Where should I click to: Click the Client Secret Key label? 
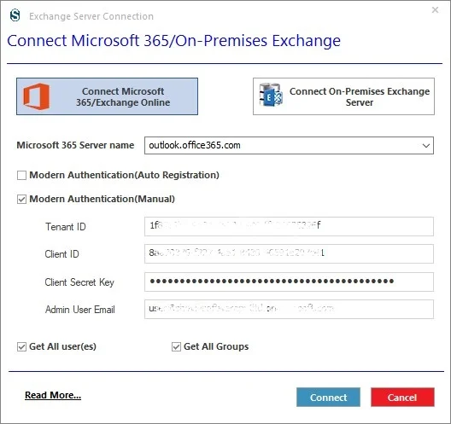point(79,282)
